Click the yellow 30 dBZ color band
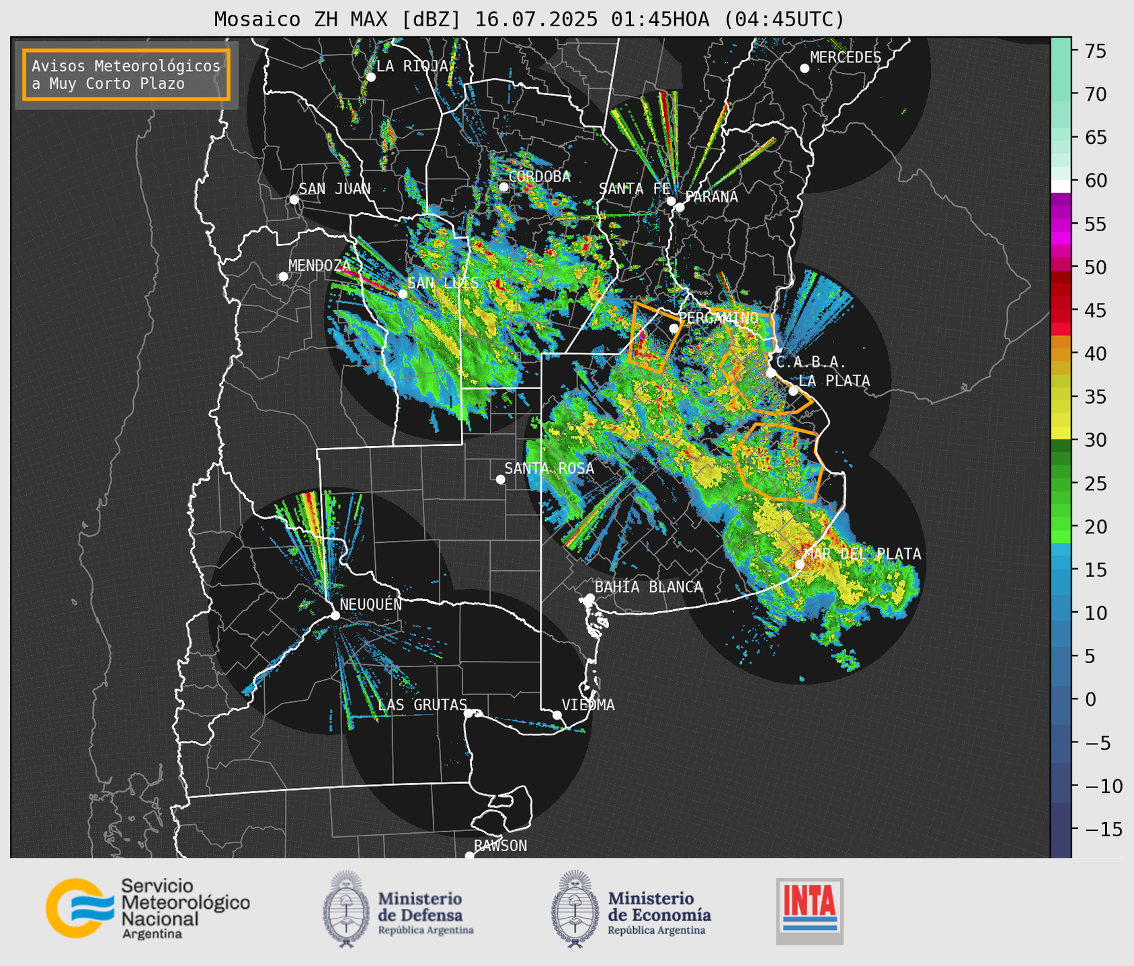Screen dimensions: 1134x966 coord(1061,433)
